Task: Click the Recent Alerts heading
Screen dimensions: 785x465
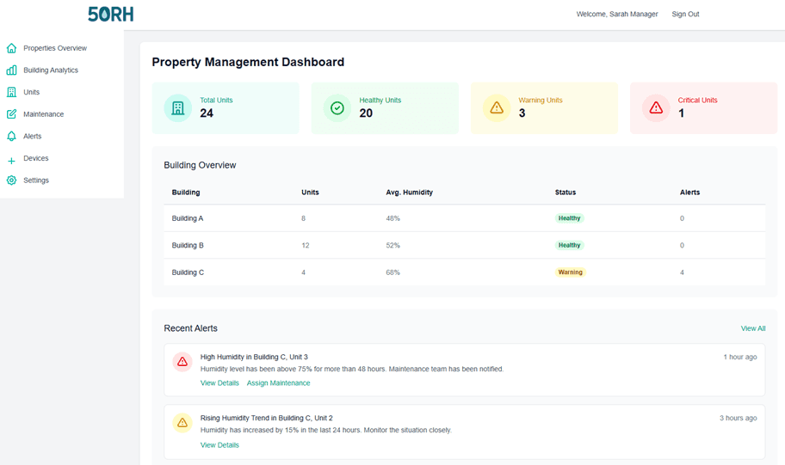Action: pyautogui.click(x=191, y=328)
